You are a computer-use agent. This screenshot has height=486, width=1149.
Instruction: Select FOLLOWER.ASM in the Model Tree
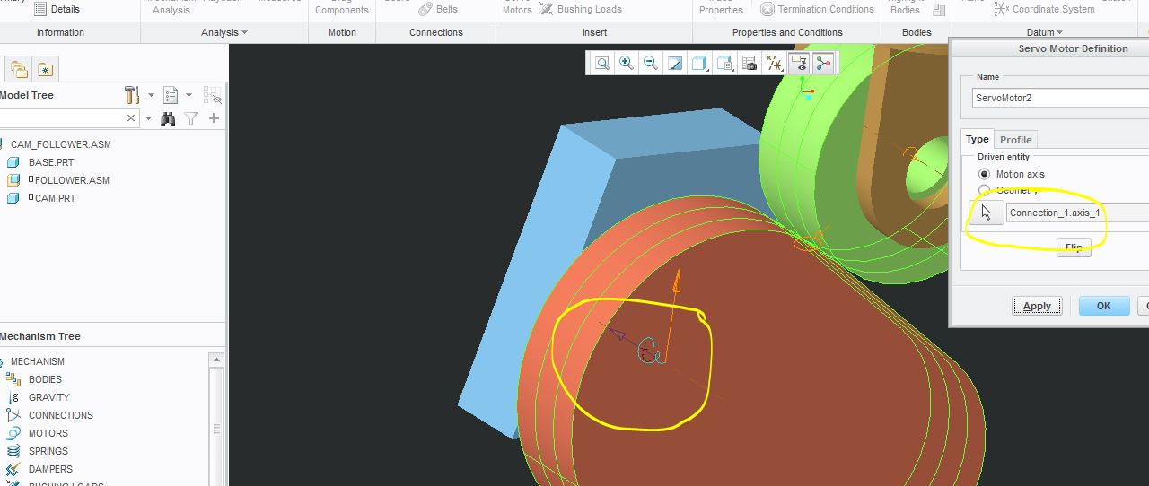click(x=72, y=180)
